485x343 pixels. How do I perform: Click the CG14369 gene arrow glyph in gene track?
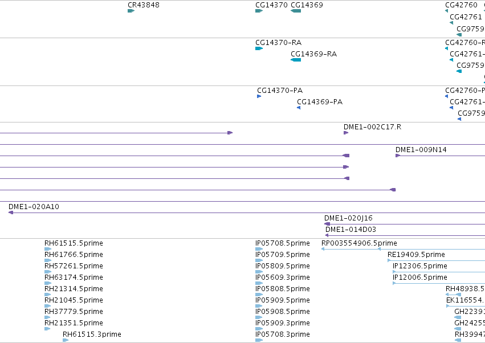coord(296,11)
